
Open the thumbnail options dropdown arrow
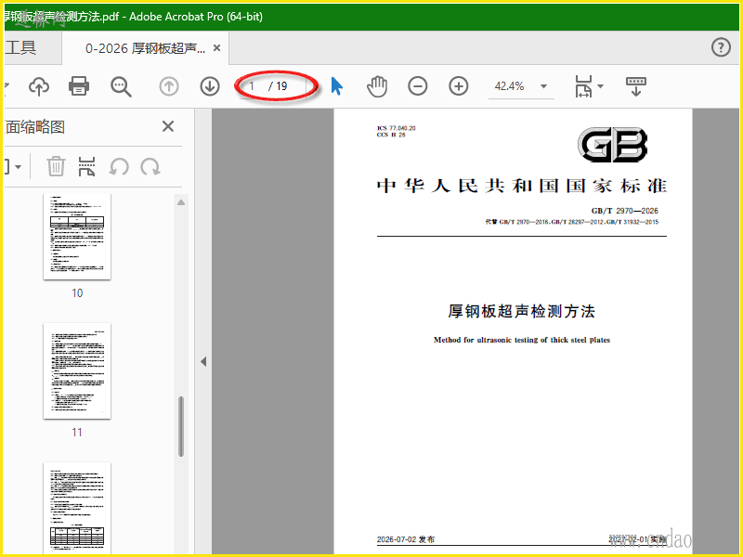18,167
